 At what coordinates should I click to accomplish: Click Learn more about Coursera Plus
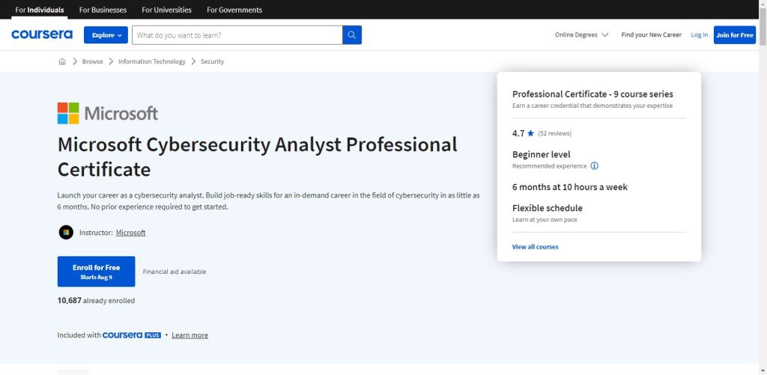click(x=190, y=335)
